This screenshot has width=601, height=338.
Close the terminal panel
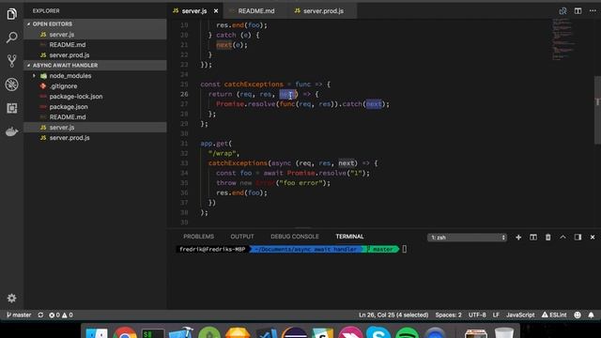(x=593, y=238)
